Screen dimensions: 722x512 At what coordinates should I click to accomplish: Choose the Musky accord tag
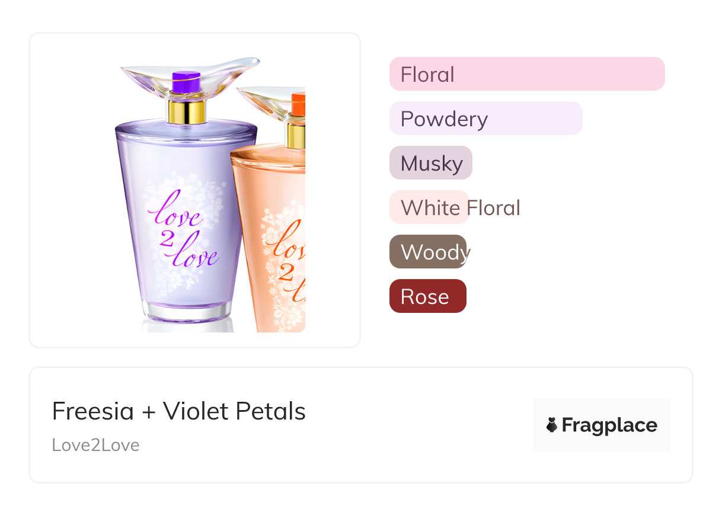pyautogui.click(x=431, y=163)
